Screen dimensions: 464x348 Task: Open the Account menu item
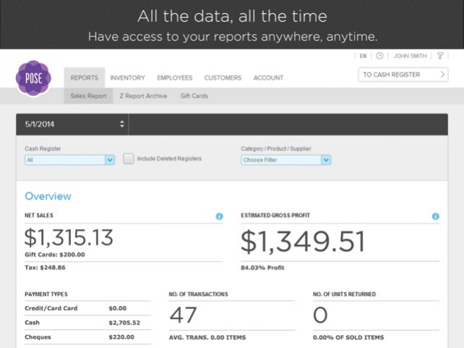click(x=268, y=78)
